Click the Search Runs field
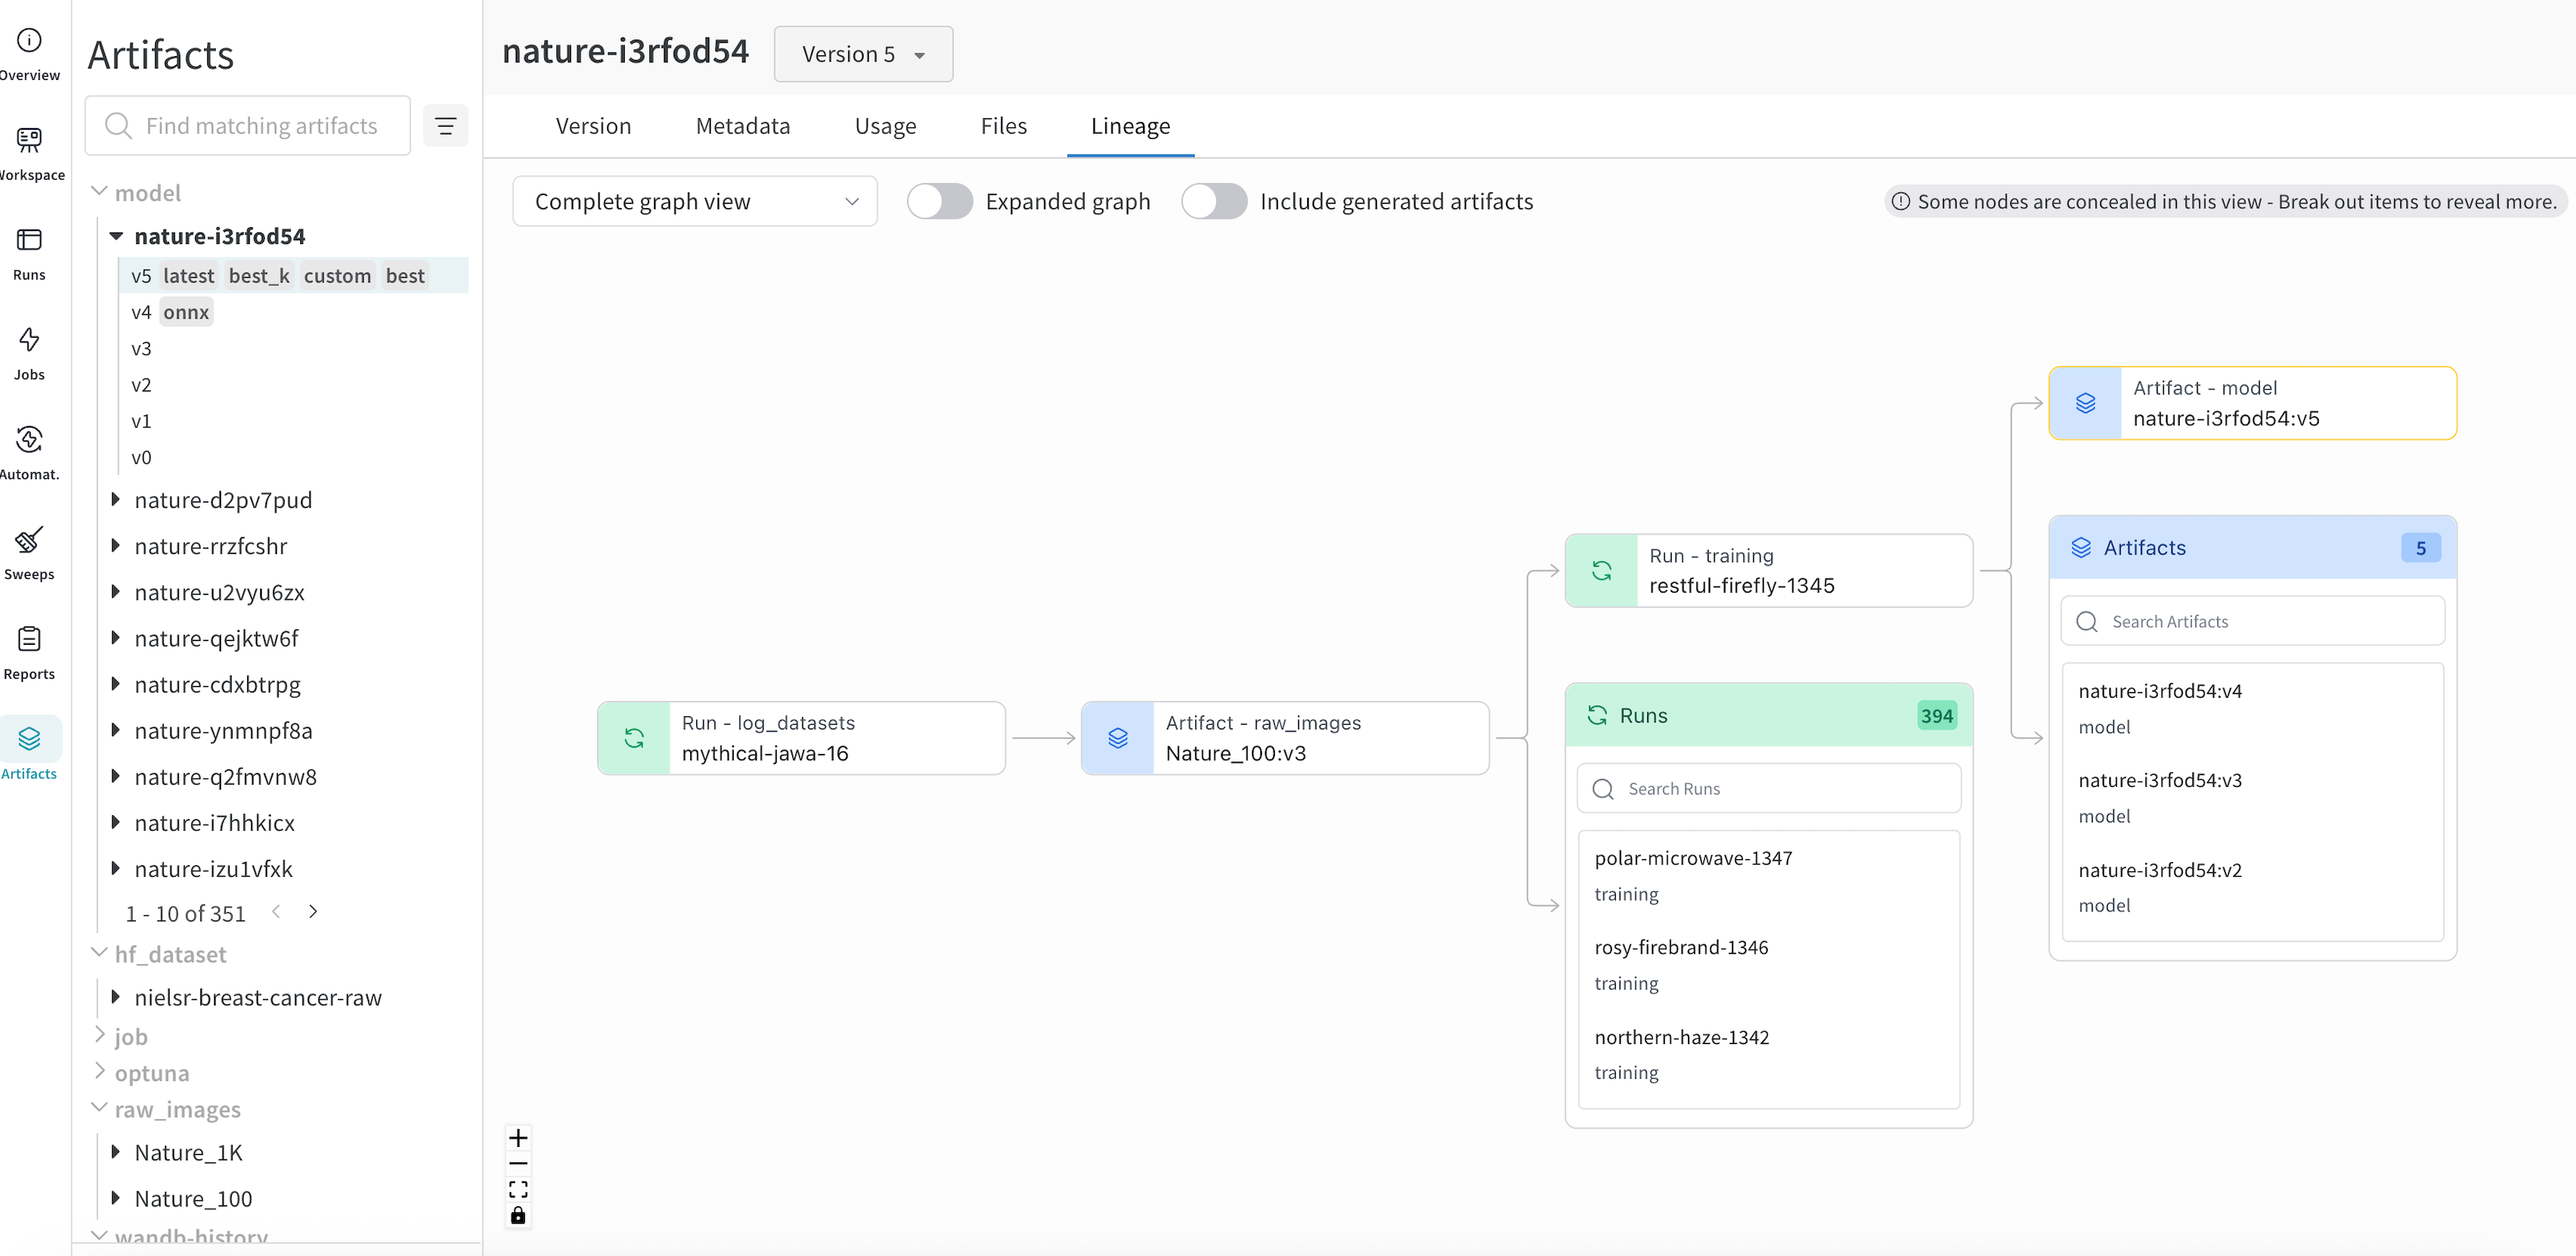This screenshot has height=1256, width=2576. (1768, 788)
